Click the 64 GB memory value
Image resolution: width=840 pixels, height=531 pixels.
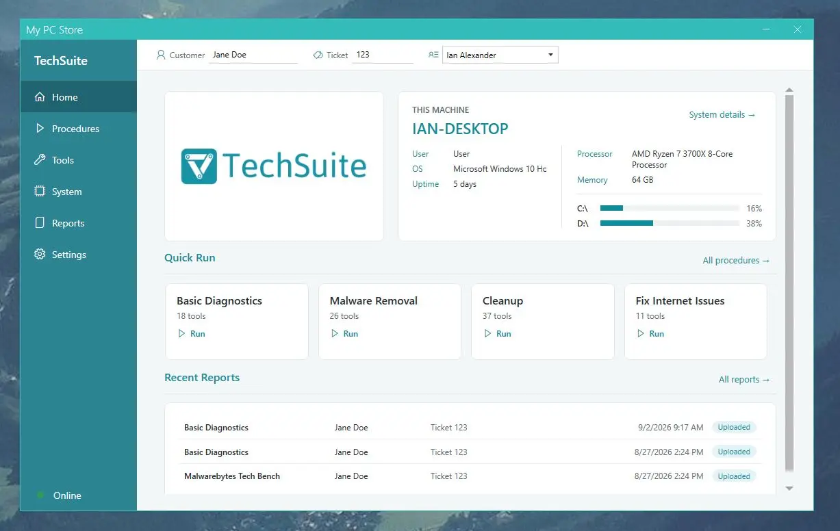point(642,180)
